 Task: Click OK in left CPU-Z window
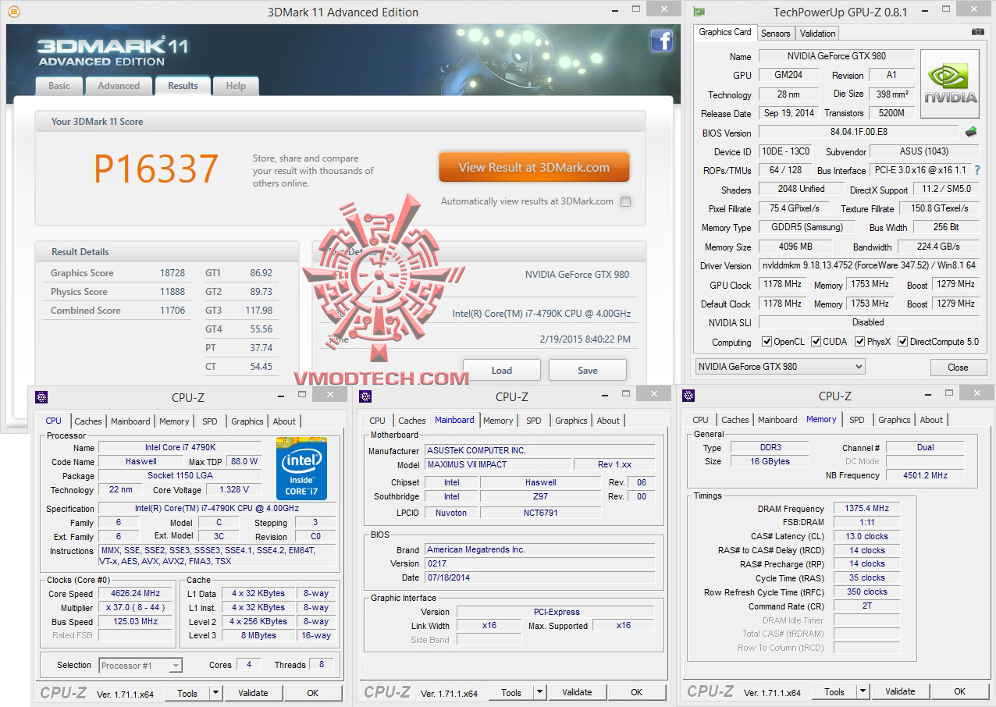coord(313,693)
